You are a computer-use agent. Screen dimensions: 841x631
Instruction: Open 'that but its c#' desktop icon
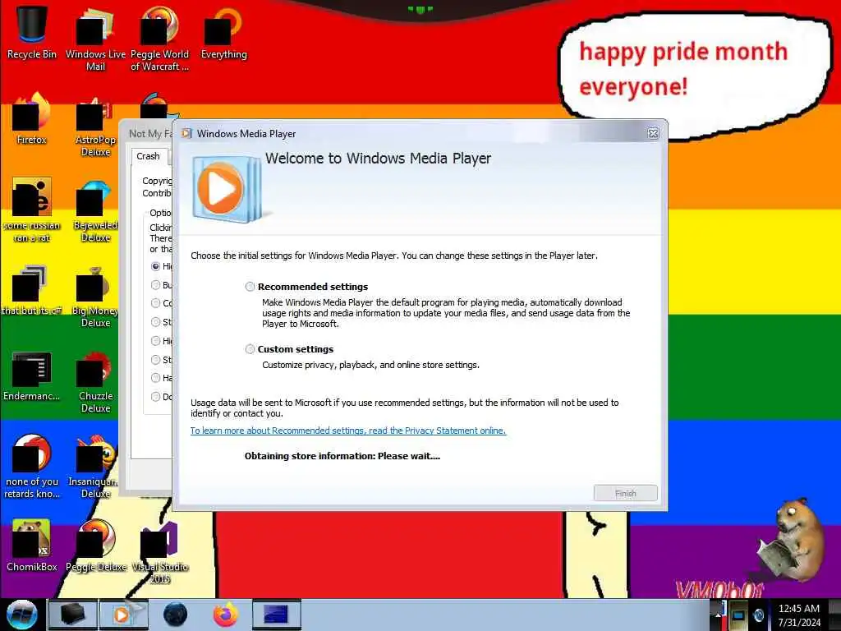(x=32, y=290)
